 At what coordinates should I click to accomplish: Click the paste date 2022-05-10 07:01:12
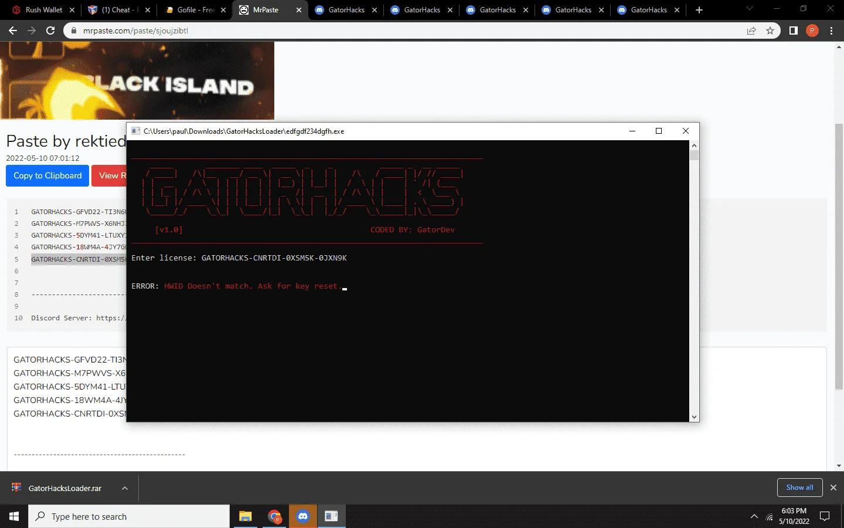click(x=43, y=158)
